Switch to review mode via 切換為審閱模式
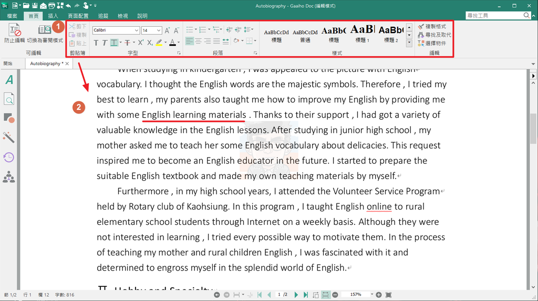Image resolution: width=538 pixels, height=301 pixels. [x=45, y=34]
